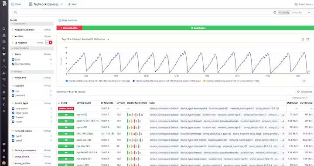Click Hide Controls link
Screen dimensions: 314x166
[68, 20]
